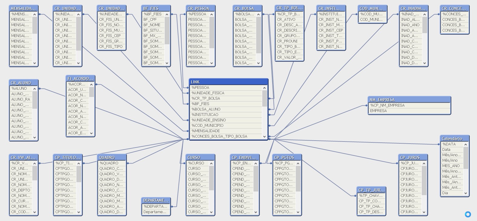This screenshot has width=477, height=221.
Task: Select the BF_NOME field in BF_FIES
Action: pyautogui.click(x=153, y=25)
